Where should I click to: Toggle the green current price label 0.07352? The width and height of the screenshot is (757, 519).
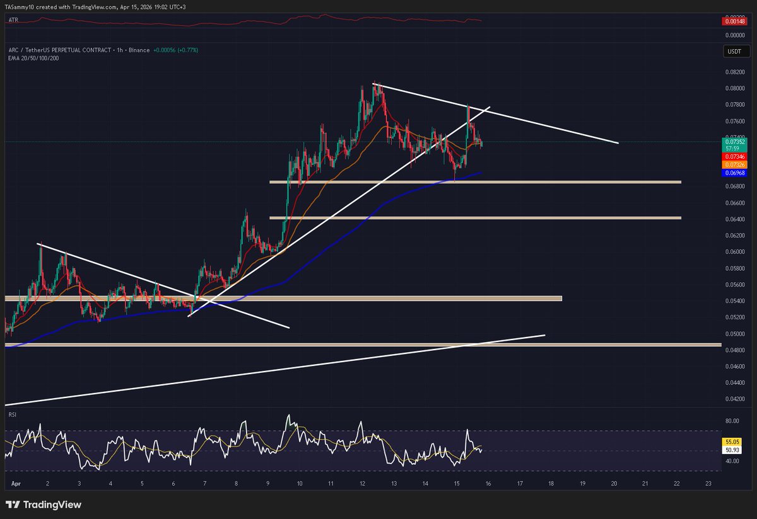point(734,142)
